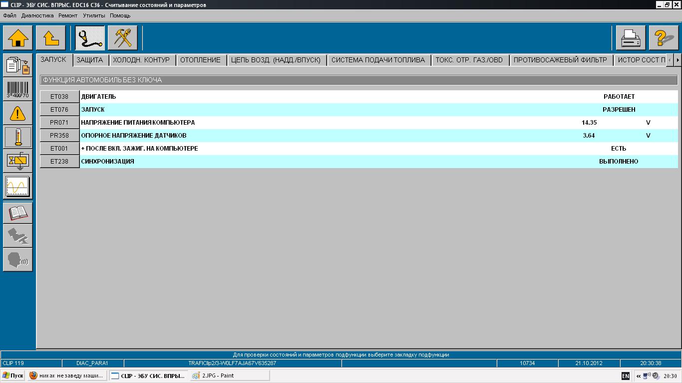Open the question mark help icon
The height and width of the screenshot is (383, 682).
point(664,38)
